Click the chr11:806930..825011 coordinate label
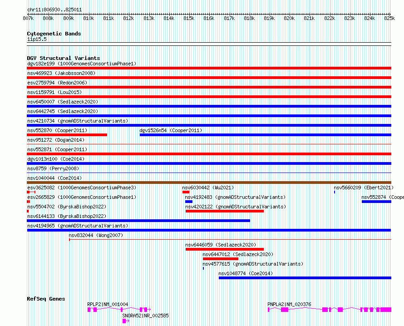Screen dimensions: 404x326 [54, 10]
